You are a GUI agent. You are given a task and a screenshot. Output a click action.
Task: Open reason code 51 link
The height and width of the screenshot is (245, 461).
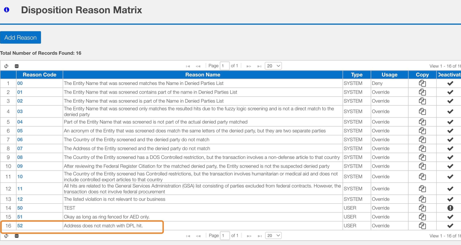(20, 217)
